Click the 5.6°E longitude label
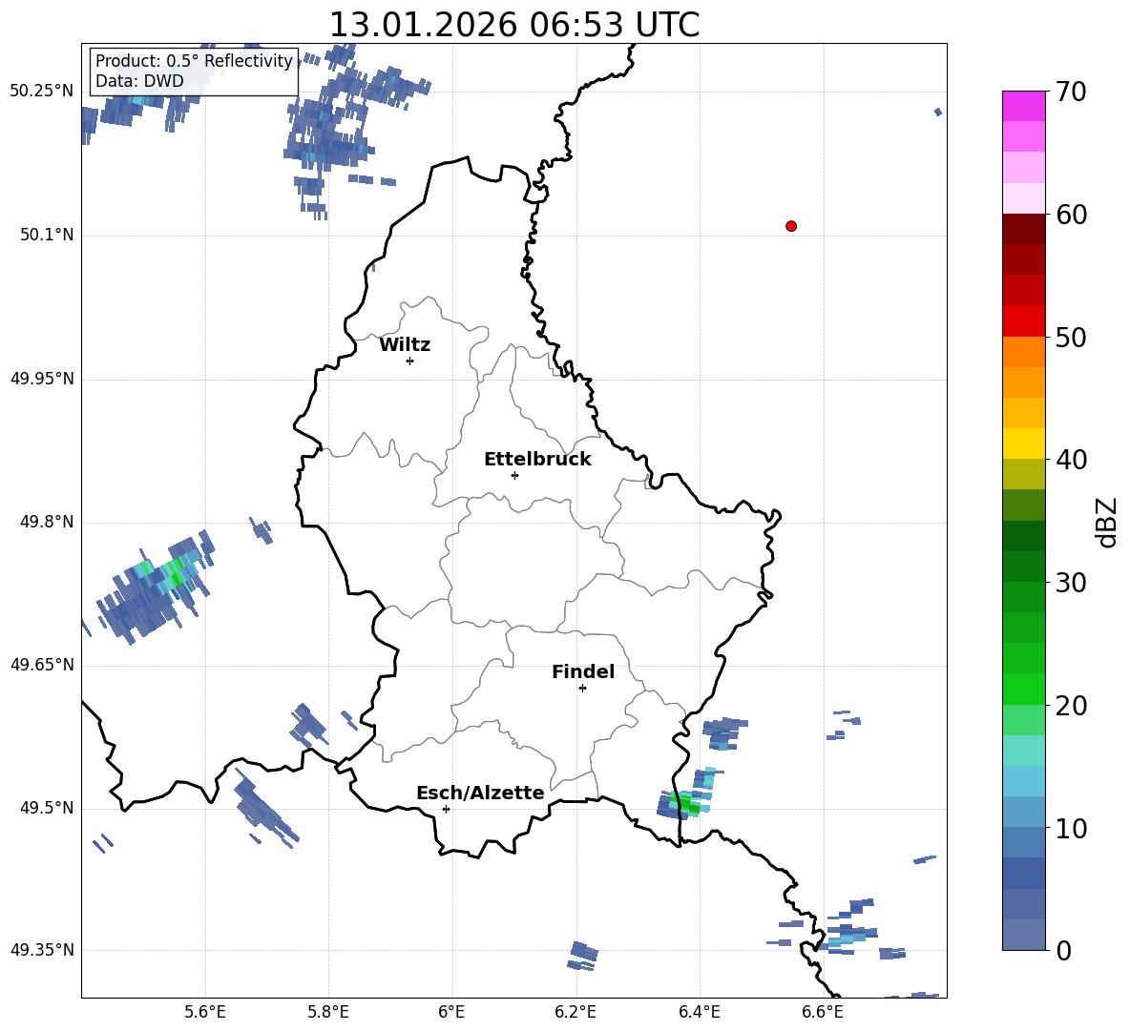 click(205, 1012)
